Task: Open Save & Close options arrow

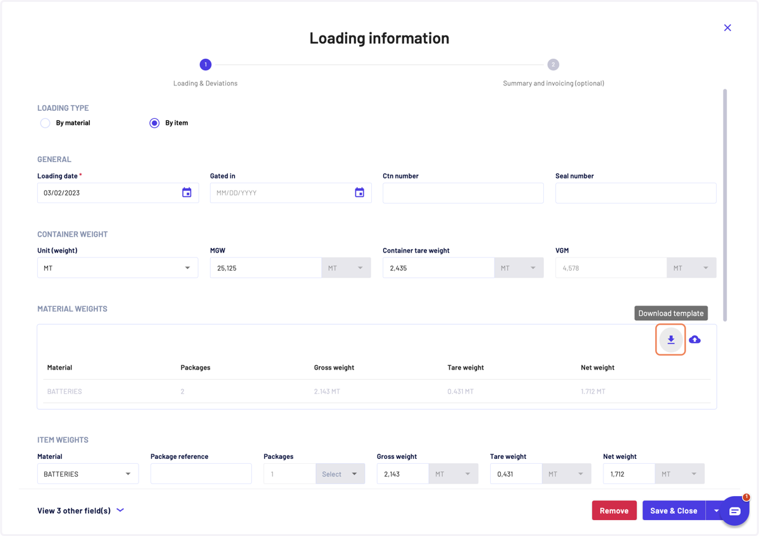Action: [x=717, y=511]
